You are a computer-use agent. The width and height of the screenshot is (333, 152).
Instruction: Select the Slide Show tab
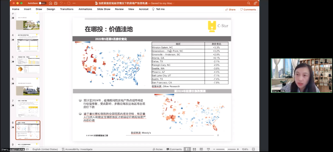[104, 9]
